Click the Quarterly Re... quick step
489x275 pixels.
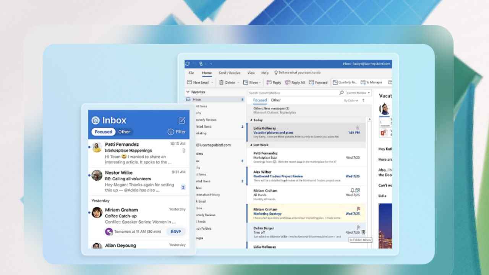(345, 82)
